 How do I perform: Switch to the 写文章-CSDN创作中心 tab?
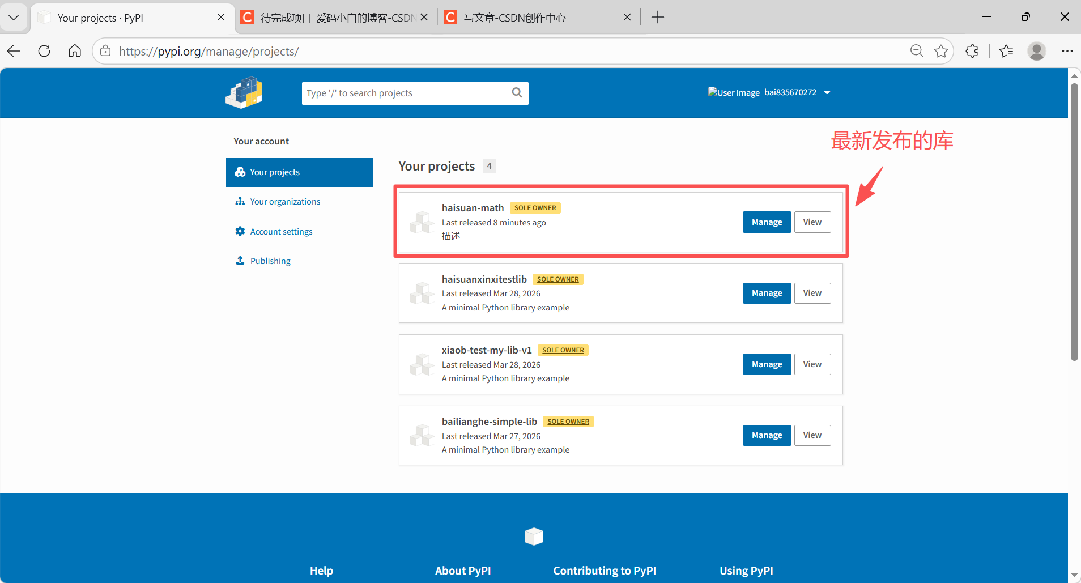538,18
